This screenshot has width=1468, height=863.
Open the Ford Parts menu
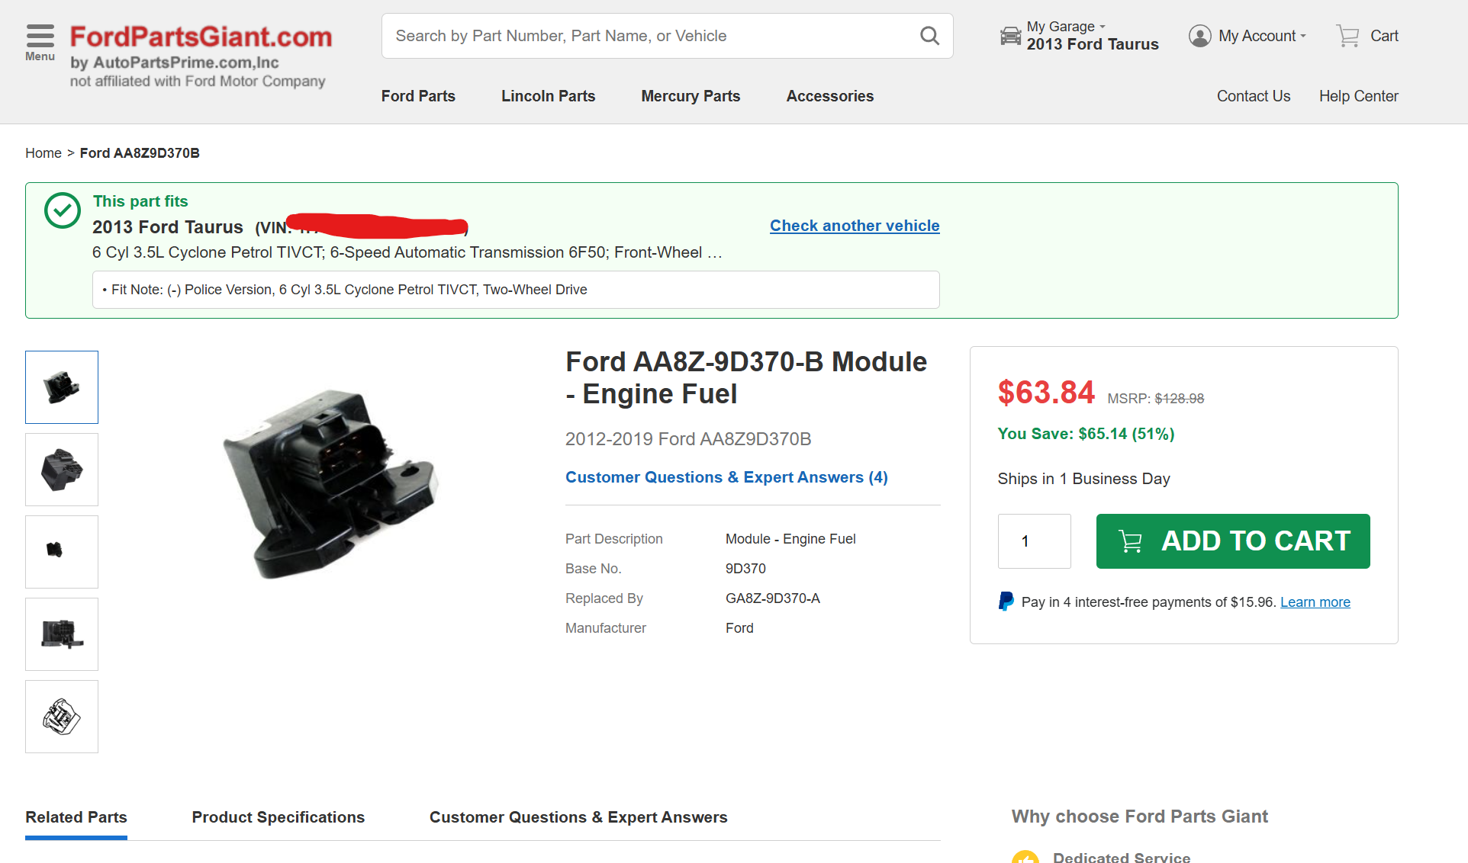418,96
